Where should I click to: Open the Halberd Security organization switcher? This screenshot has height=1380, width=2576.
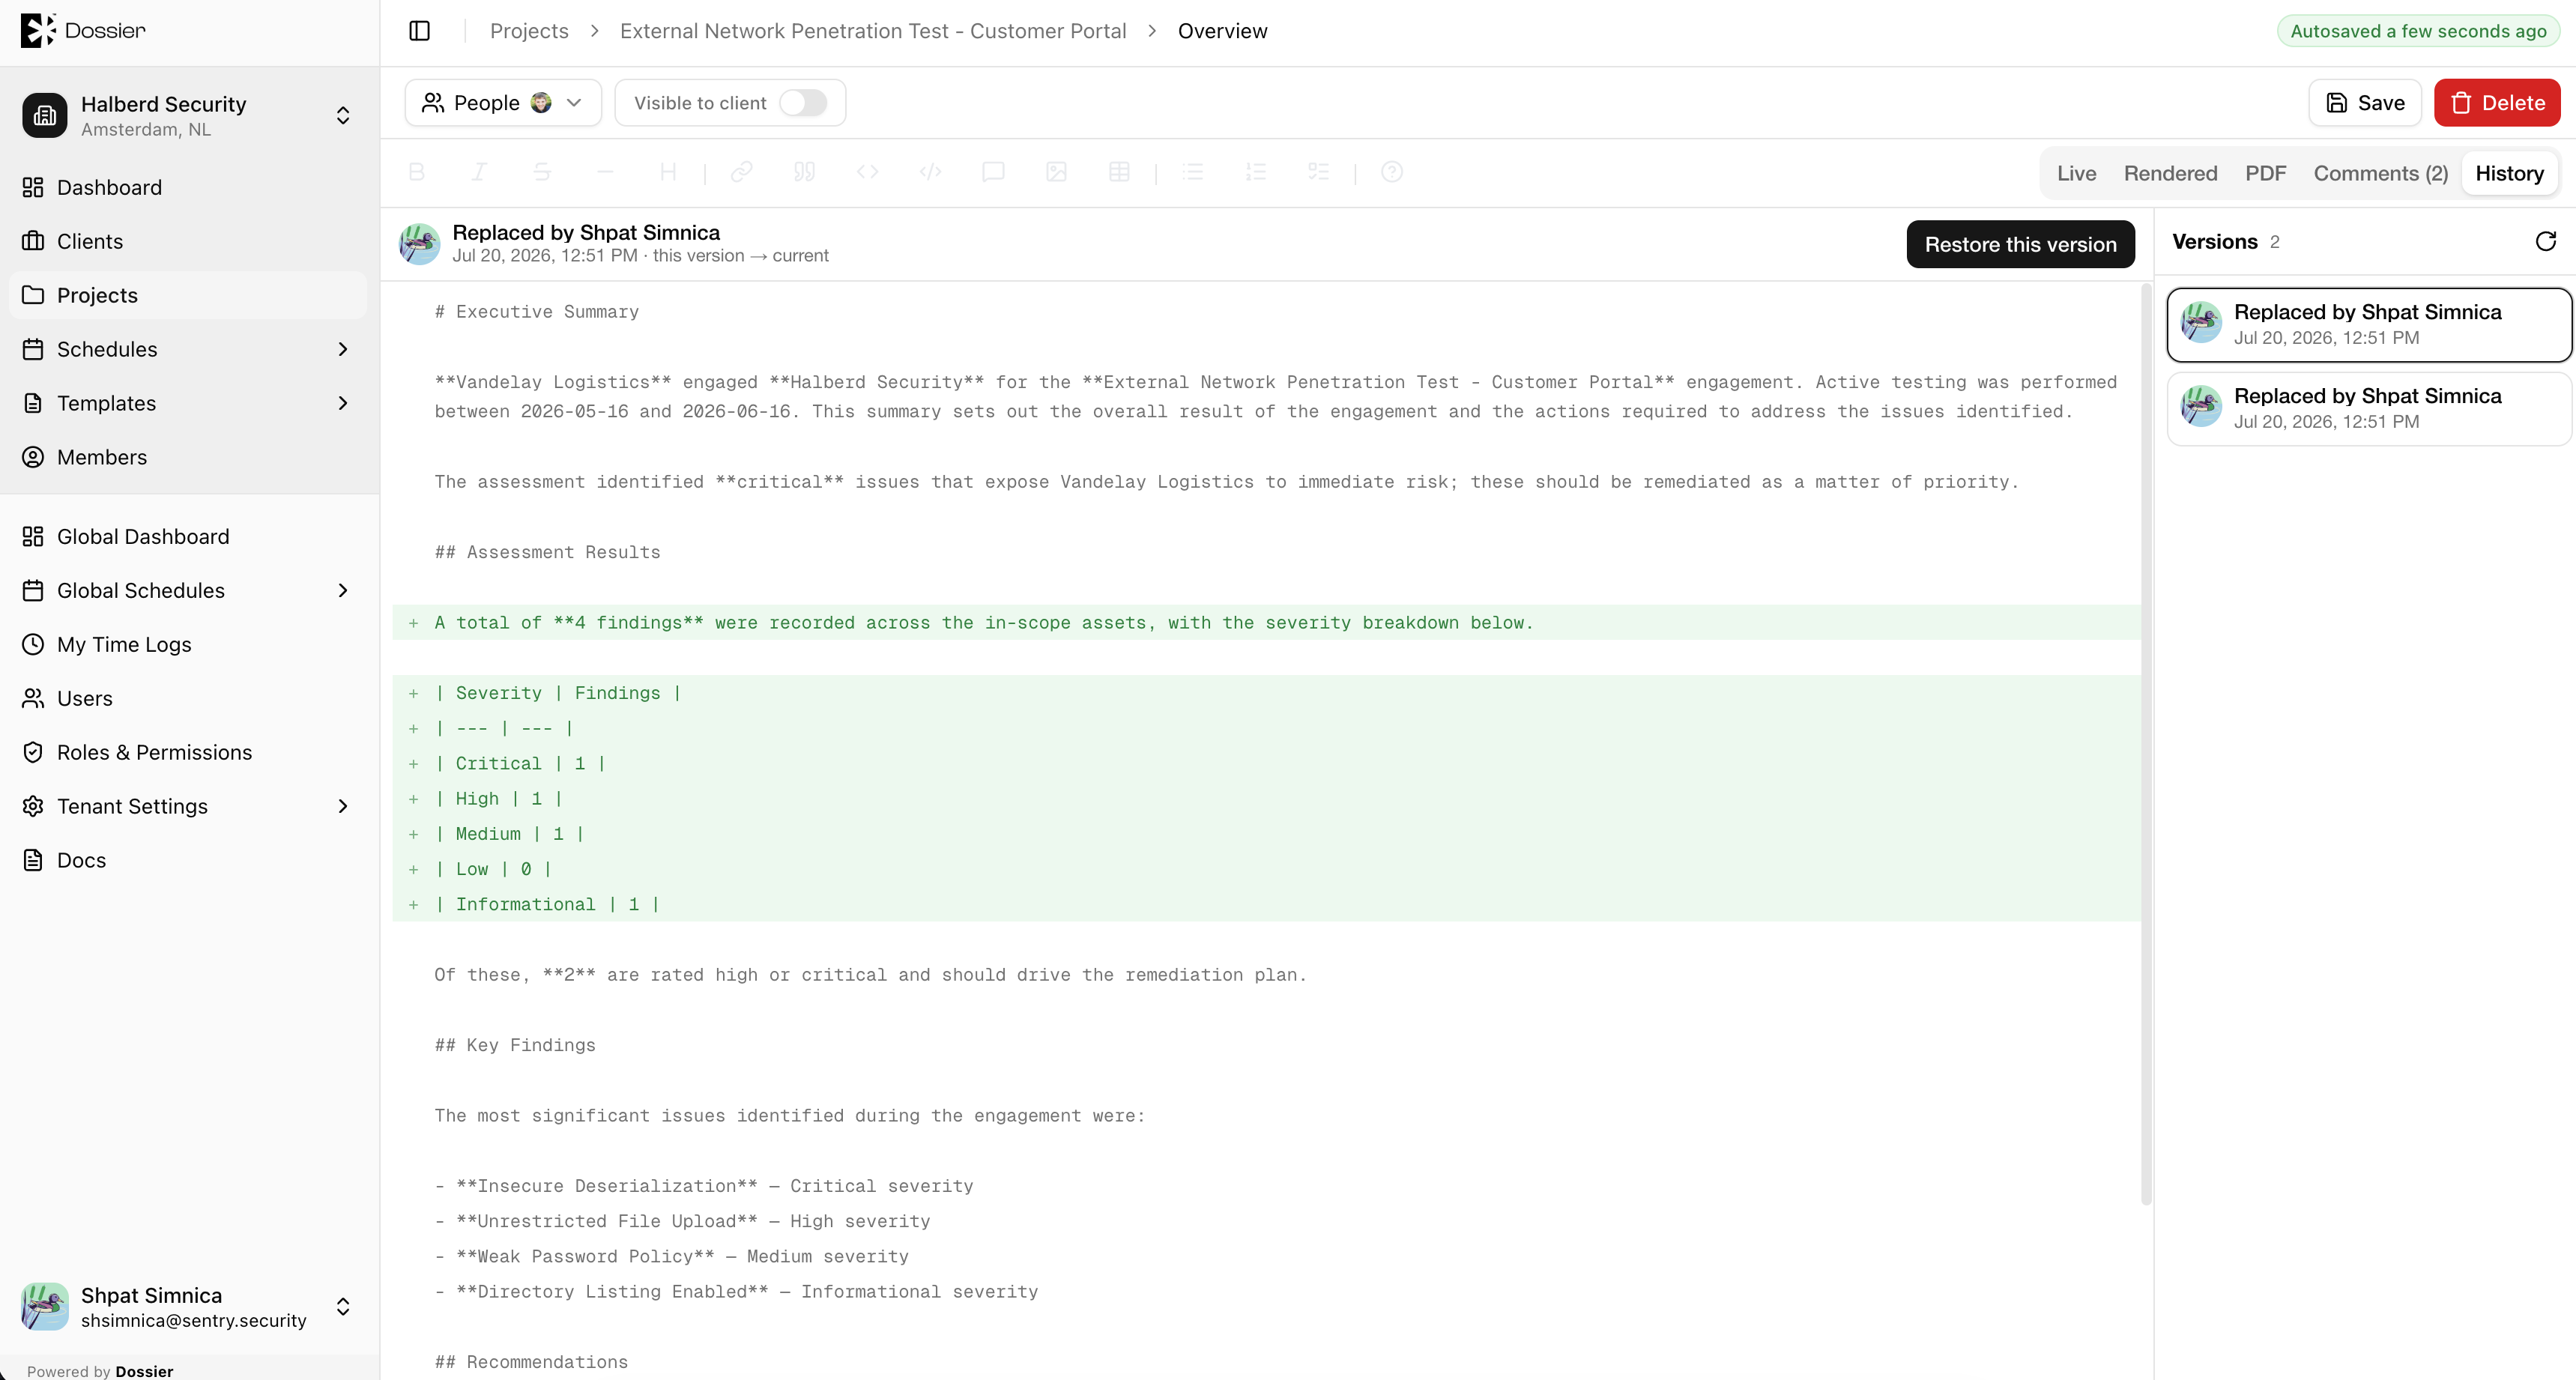tap(189, 116)
